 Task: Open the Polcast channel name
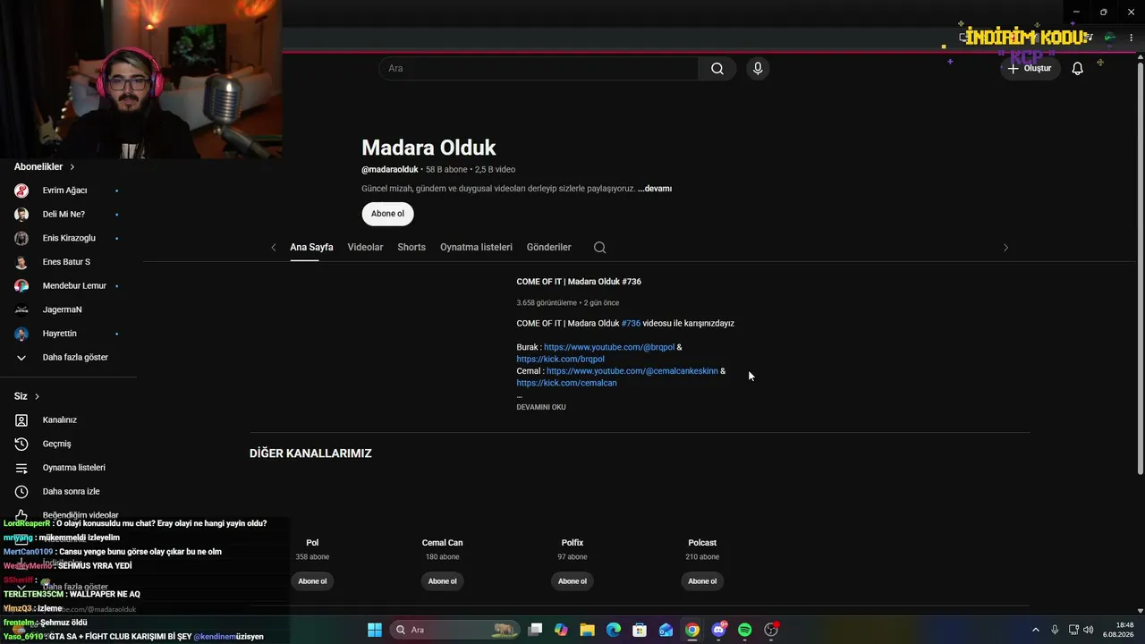point(702,543)
